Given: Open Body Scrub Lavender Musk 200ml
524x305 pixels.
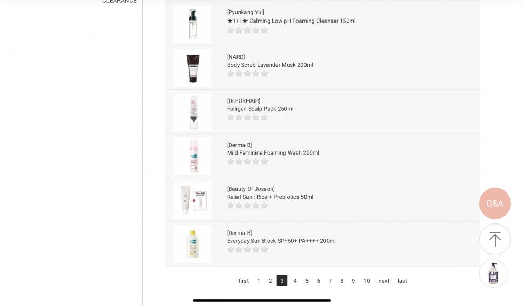Looking at the screenshot, I should [270, 65].
